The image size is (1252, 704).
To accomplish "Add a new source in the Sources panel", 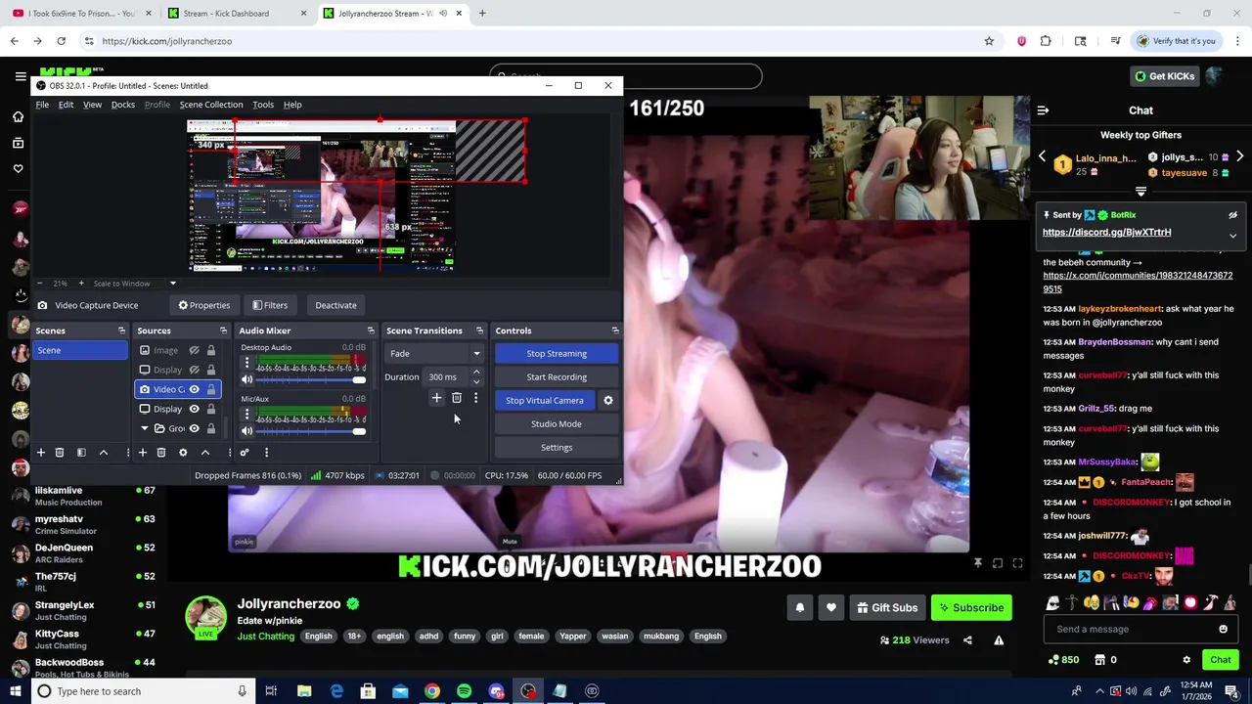I will (143, 453).
